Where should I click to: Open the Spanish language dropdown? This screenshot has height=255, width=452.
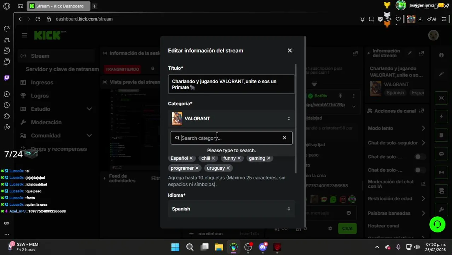coord(231,209)
